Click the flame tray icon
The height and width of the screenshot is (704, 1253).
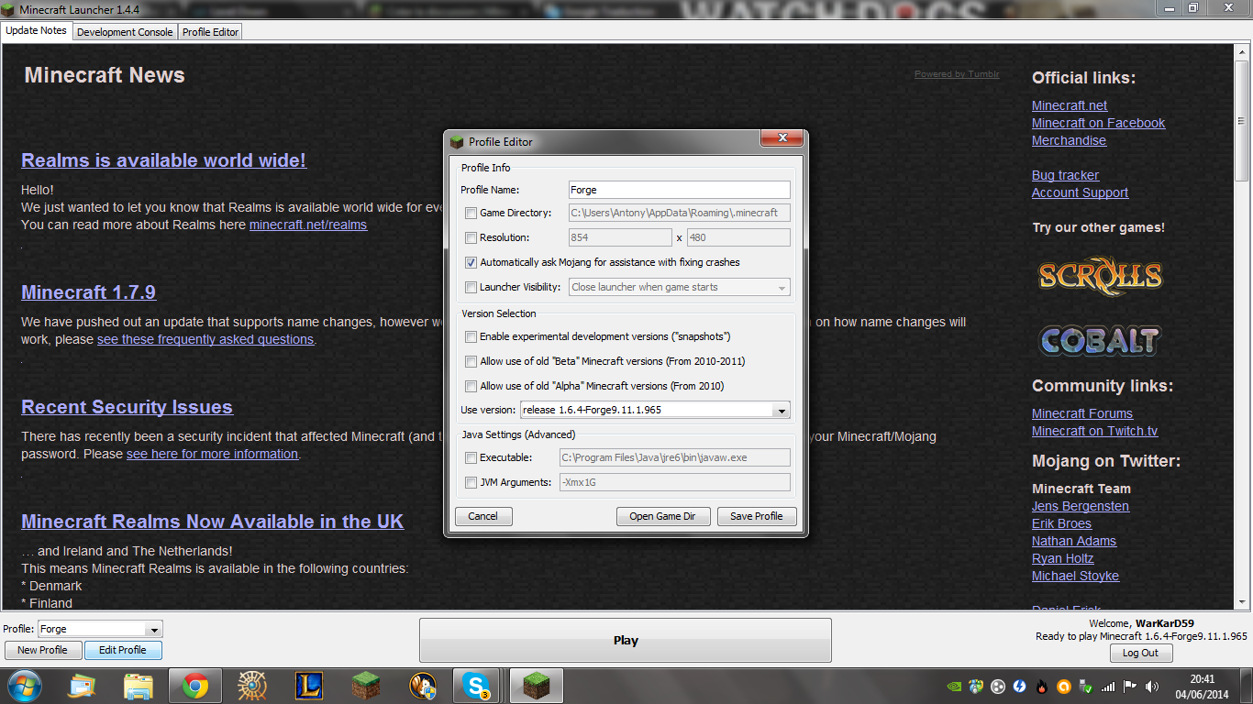coord(1042,686)
